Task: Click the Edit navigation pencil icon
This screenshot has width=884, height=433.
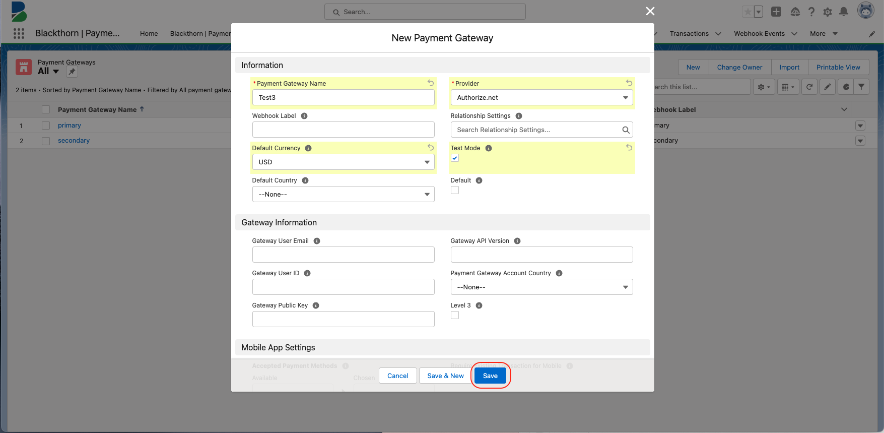Action: (871, 34)
